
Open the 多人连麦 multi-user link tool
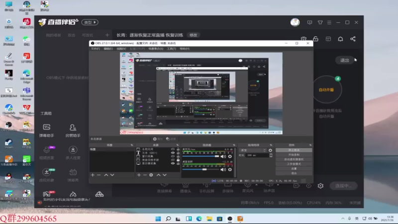(73, 153)
